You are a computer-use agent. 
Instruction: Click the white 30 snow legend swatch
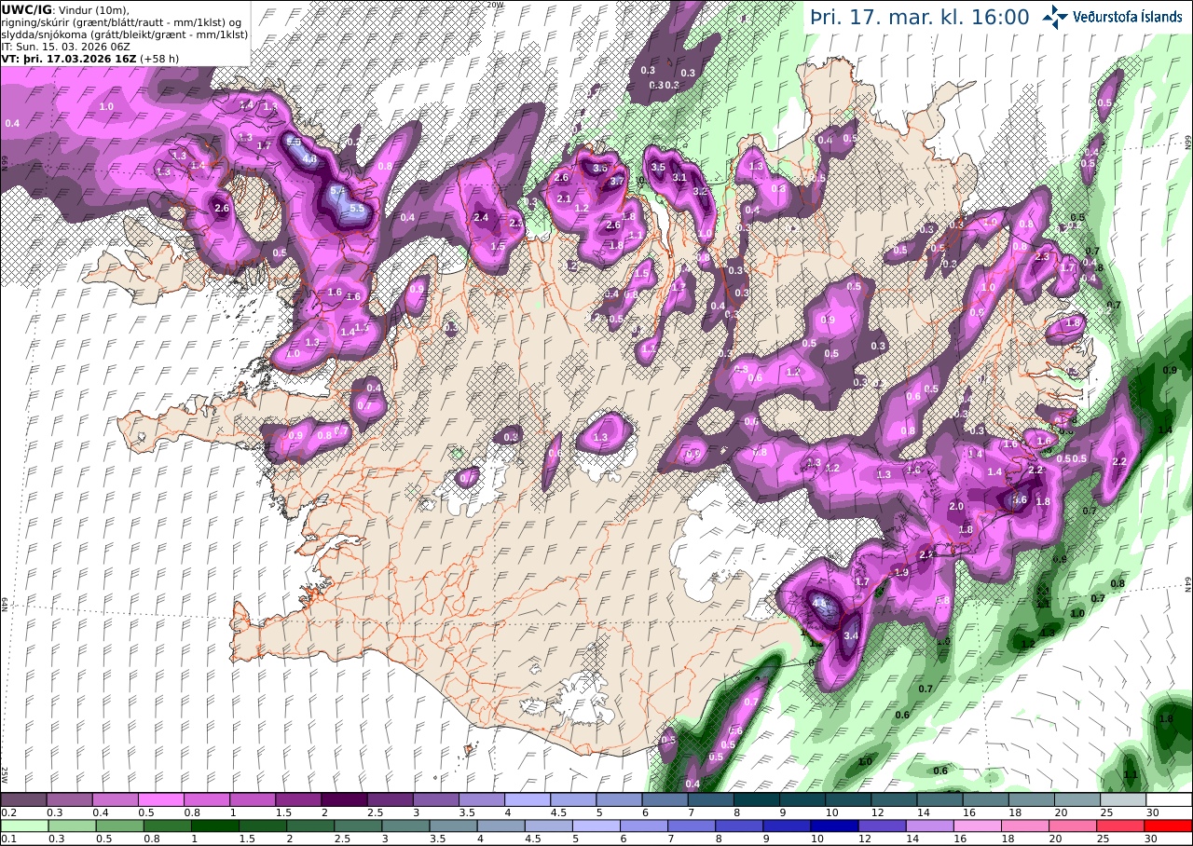[1169, 799]
